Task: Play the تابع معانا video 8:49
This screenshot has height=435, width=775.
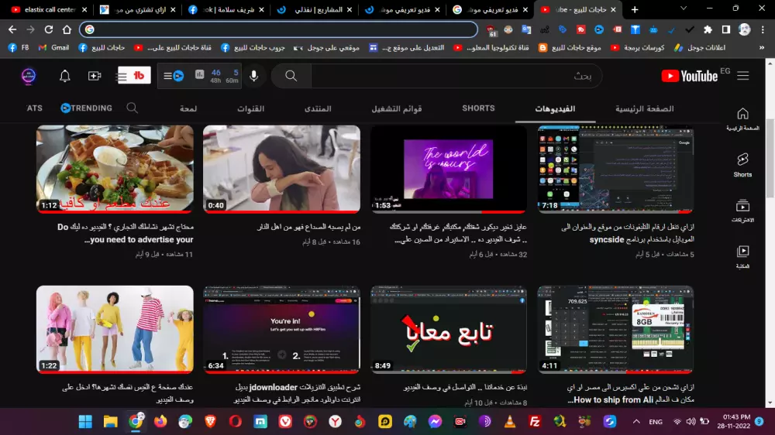Action: (448, 329)
